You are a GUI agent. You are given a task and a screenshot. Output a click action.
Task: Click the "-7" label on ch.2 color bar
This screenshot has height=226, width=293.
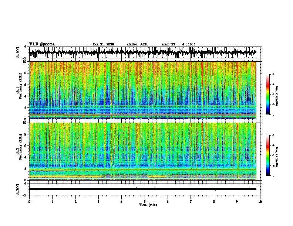273,175
